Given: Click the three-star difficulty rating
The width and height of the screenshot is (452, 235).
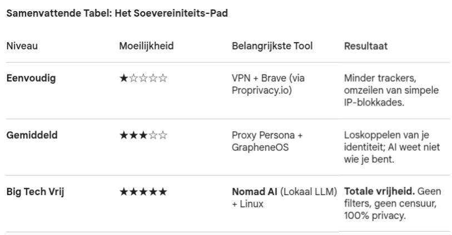Looking at the screenshot, I should (143, 135).
